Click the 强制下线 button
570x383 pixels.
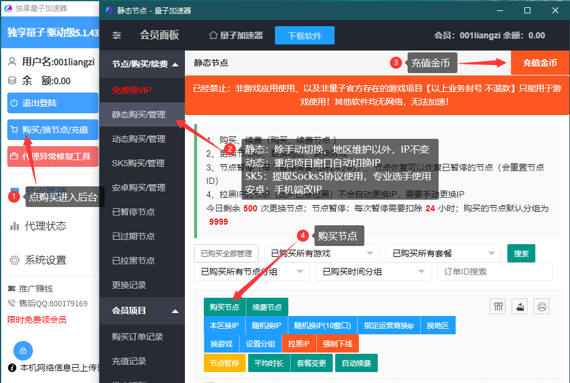pyautogui.click(x=338, y=343)
